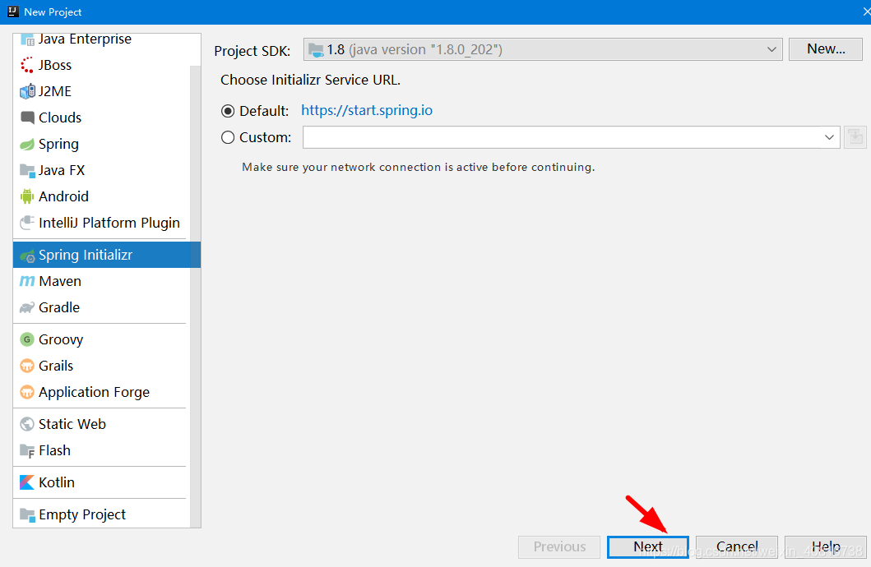Select the Custom service URL radio button

[228, 137]
